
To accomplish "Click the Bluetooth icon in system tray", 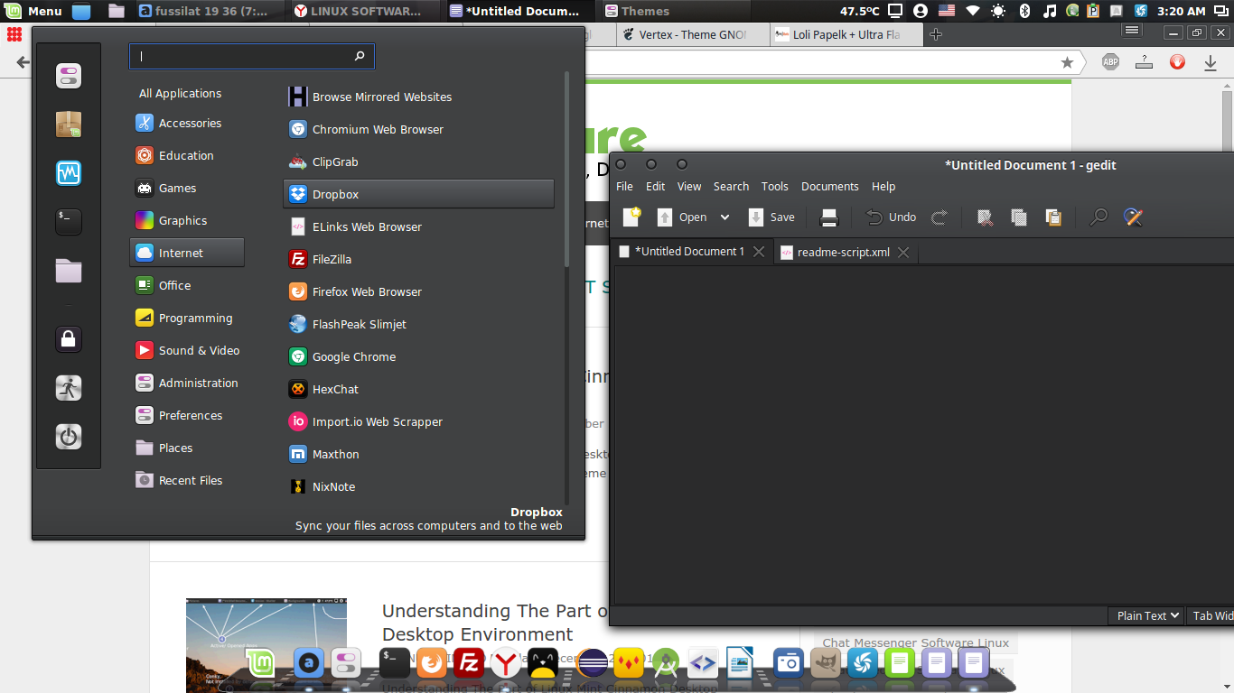I will pos(1024,11).
